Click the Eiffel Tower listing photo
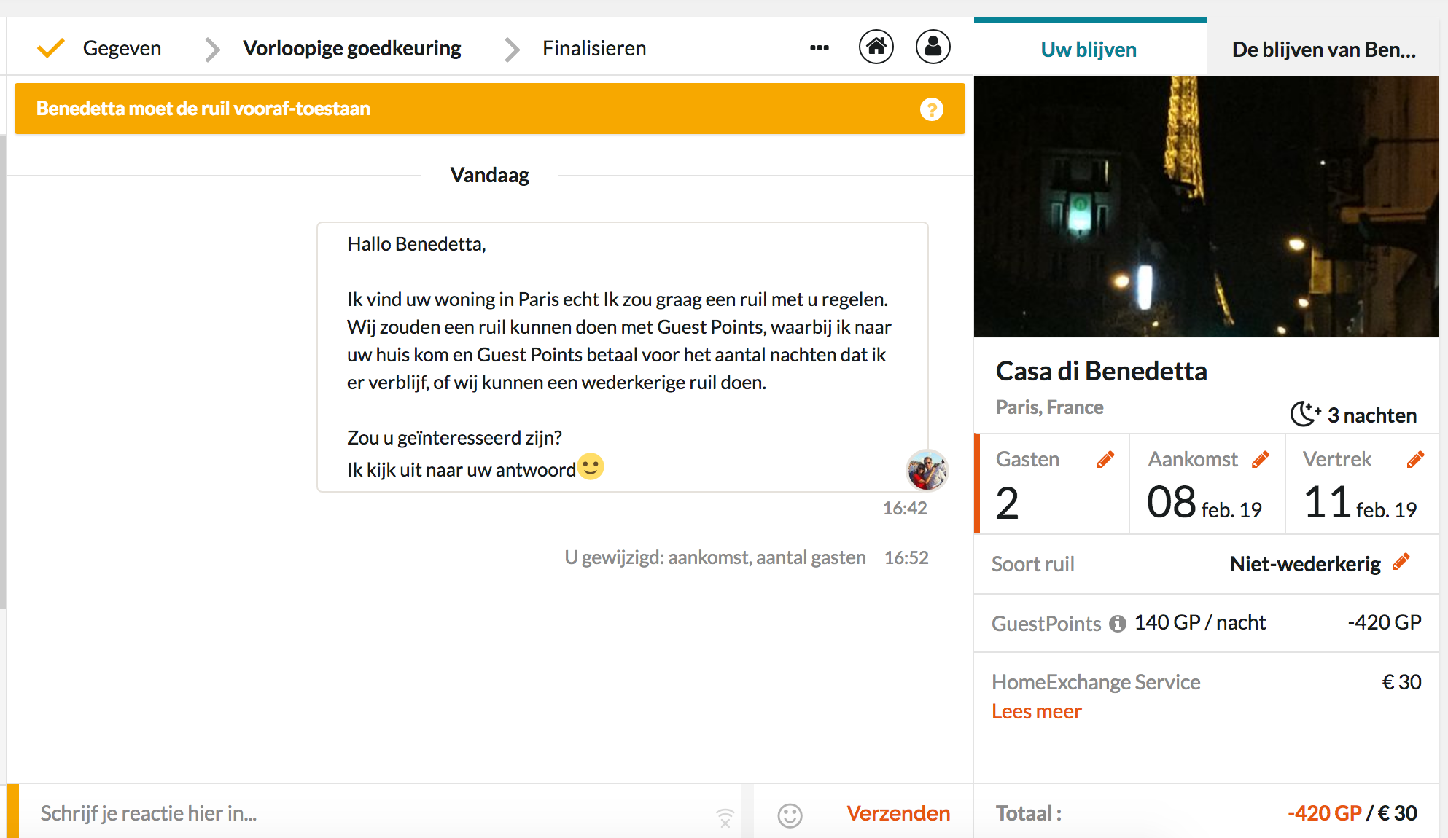This screenshot has height=838, width=1448. (x=1206, y=206)
